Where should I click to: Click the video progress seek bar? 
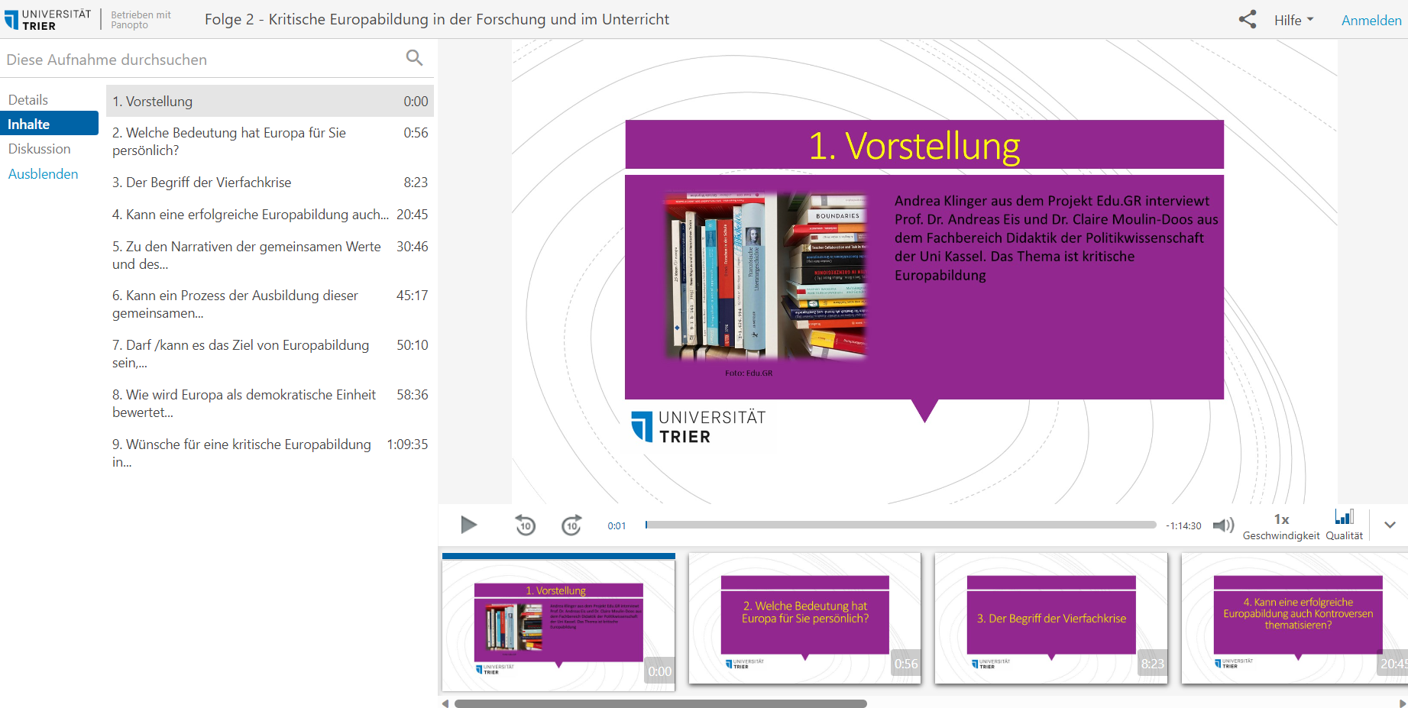[901, 525]
